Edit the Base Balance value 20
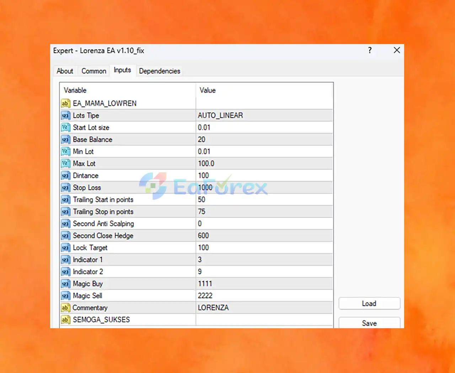This screenshot has height=373, width=455. (x=264, y=140)
